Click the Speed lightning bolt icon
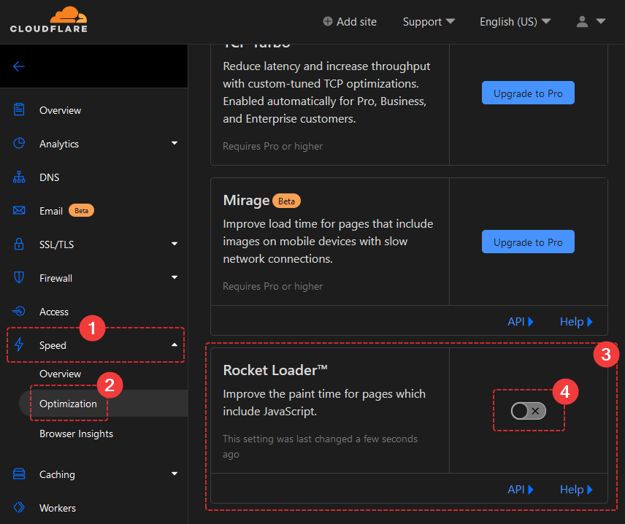Viewport: 625px width, 524px height. coord(19,344)
